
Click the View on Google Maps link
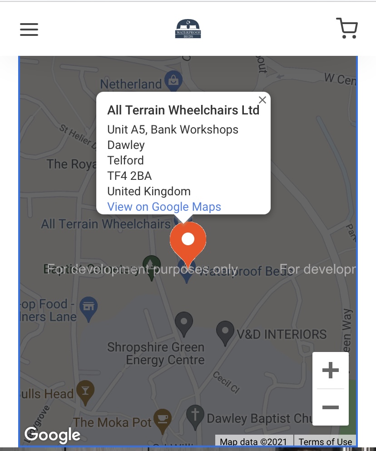click(164, 207)
